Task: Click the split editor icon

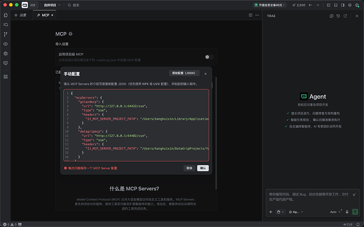Action: point(251,15)
